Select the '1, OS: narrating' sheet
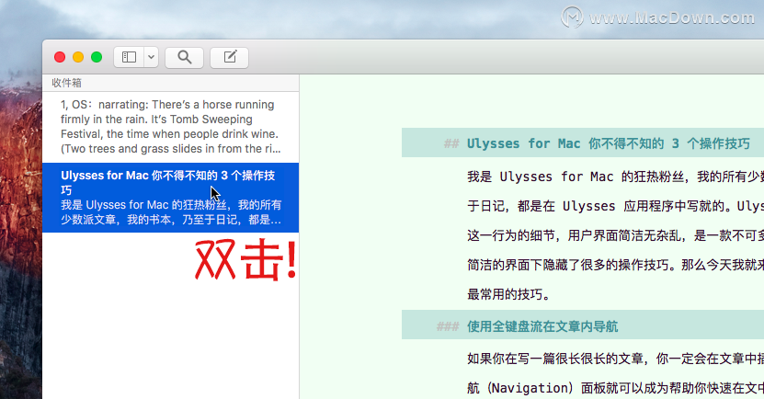Screen dimensions: 764x399 tap(170, 127)
